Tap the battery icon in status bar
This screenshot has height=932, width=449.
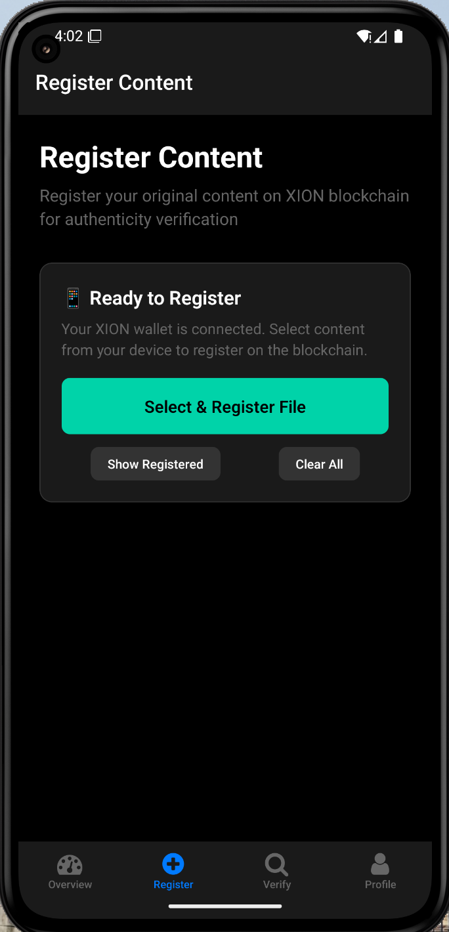point(398,36)
